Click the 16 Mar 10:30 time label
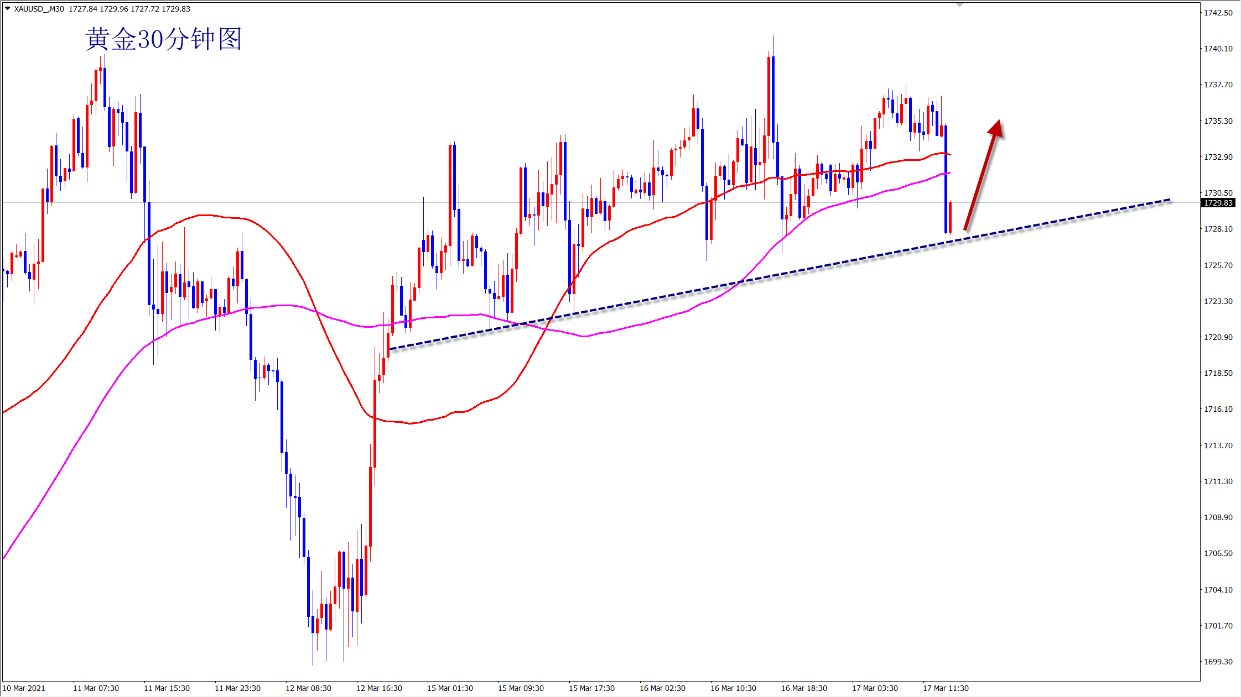Screen dimensions: 1241x697 pyautogui.click(x=733, y=688)
